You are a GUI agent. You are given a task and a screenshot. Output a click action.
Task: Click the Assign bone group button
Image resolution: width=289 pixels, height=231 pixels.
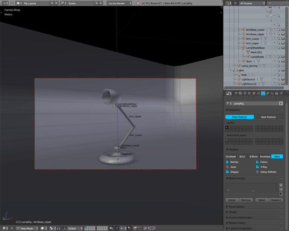pos(232,200)
